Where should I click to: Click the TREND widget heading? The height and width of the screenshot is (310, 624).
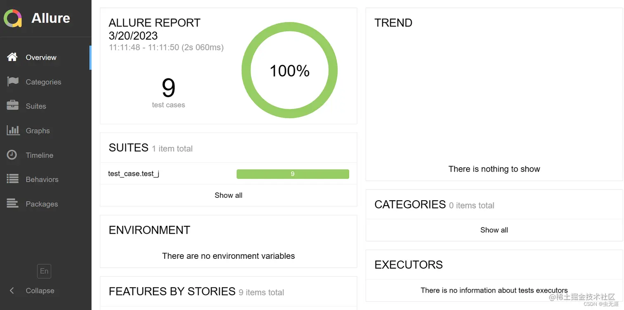click(x=393, y=23)
